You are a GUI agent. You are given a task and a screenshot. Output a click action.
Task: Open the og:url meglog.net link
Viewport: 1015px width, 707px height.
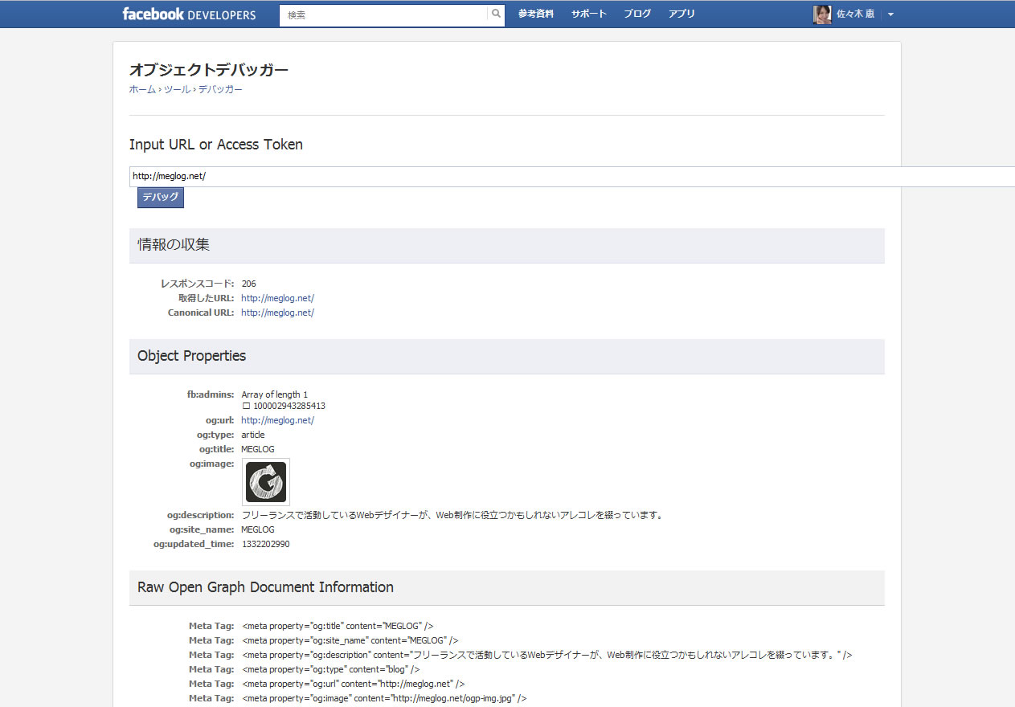coord(277,419)
